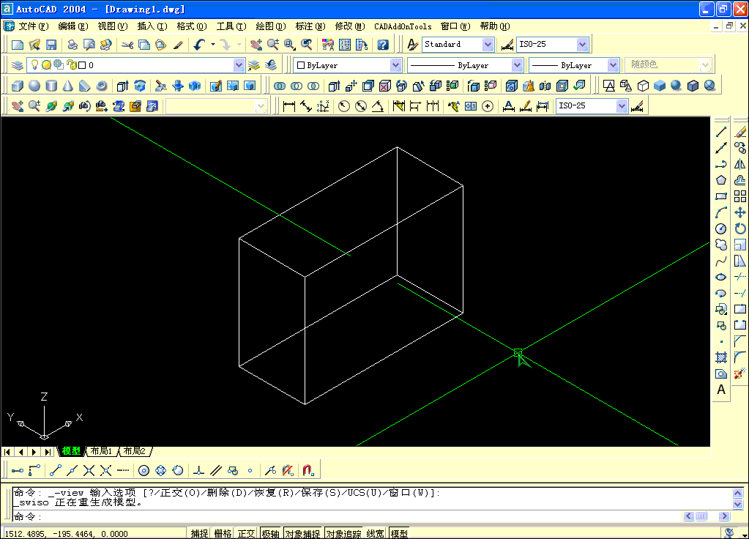
Task: Expand the Undo history arrow
Action: pos(213,45)
